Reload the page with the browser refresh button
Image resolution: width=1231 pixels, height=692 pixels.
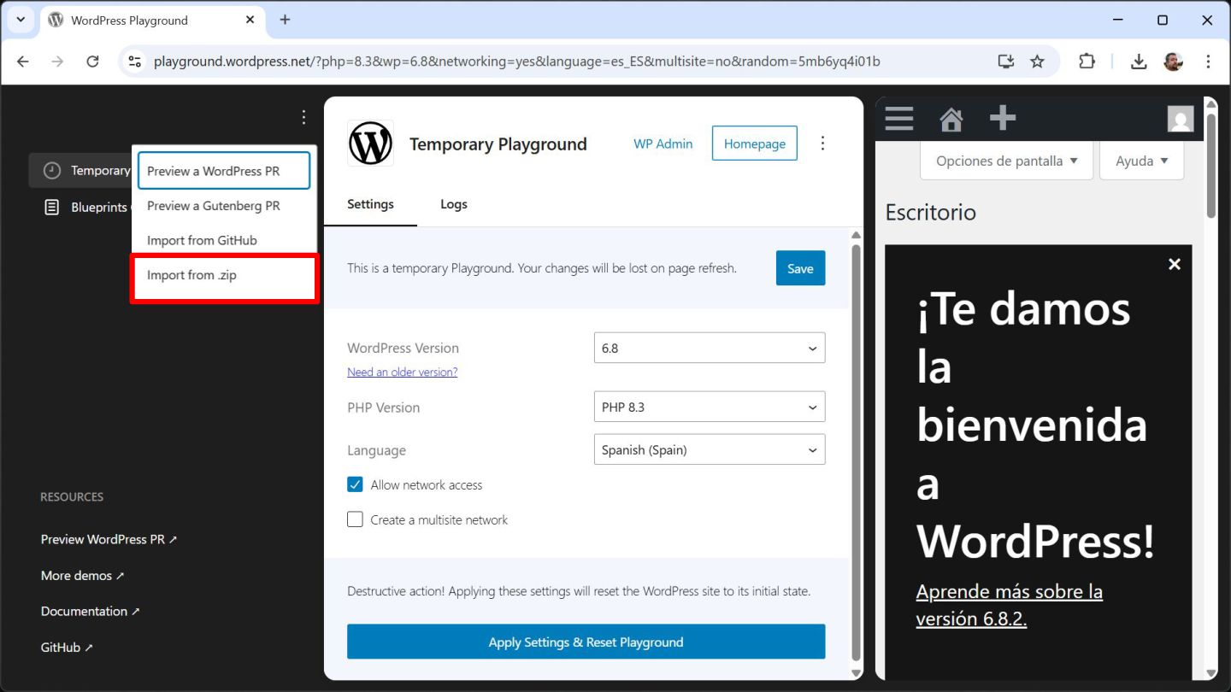(92, 62)
